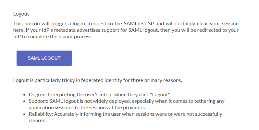Click the quoted "Logout" word in the Degree bullet
This screenshot has width=259, height=130.
[x=162, y=94]
